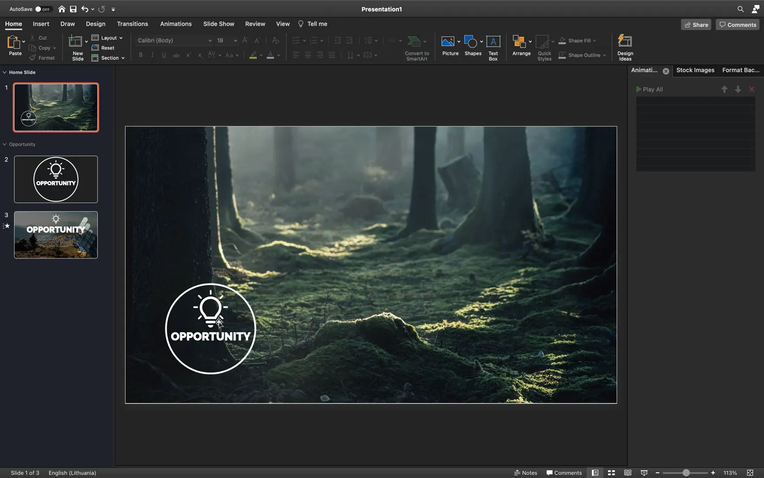Toggle Normal view in status bar
This screenshot has width=764, height=478.
tap(595, 473)
